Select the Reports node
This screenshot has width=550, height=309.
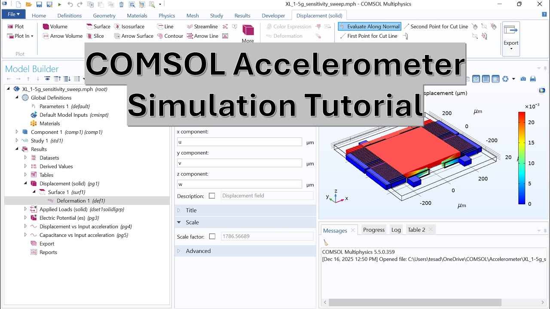click(x=44, y=252)
